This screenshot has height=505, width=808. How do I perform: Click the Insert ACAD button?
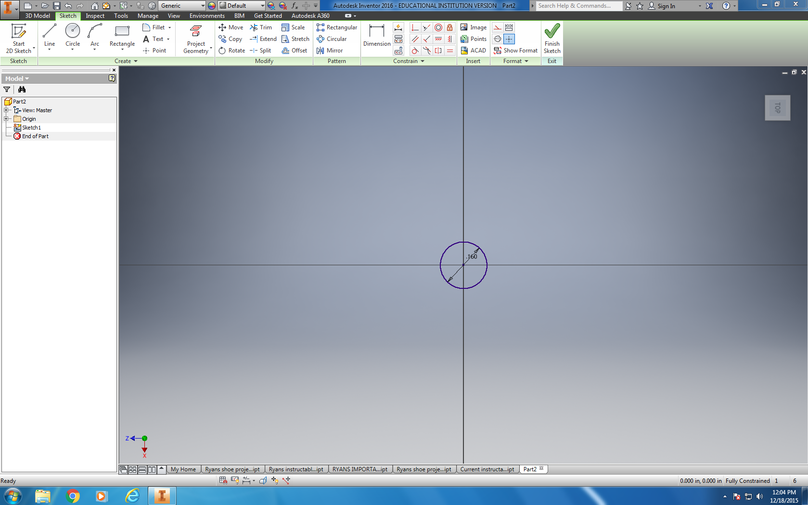tap(474, 51)
